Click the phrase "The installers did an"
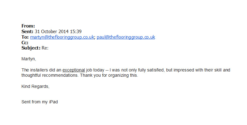 41,70
